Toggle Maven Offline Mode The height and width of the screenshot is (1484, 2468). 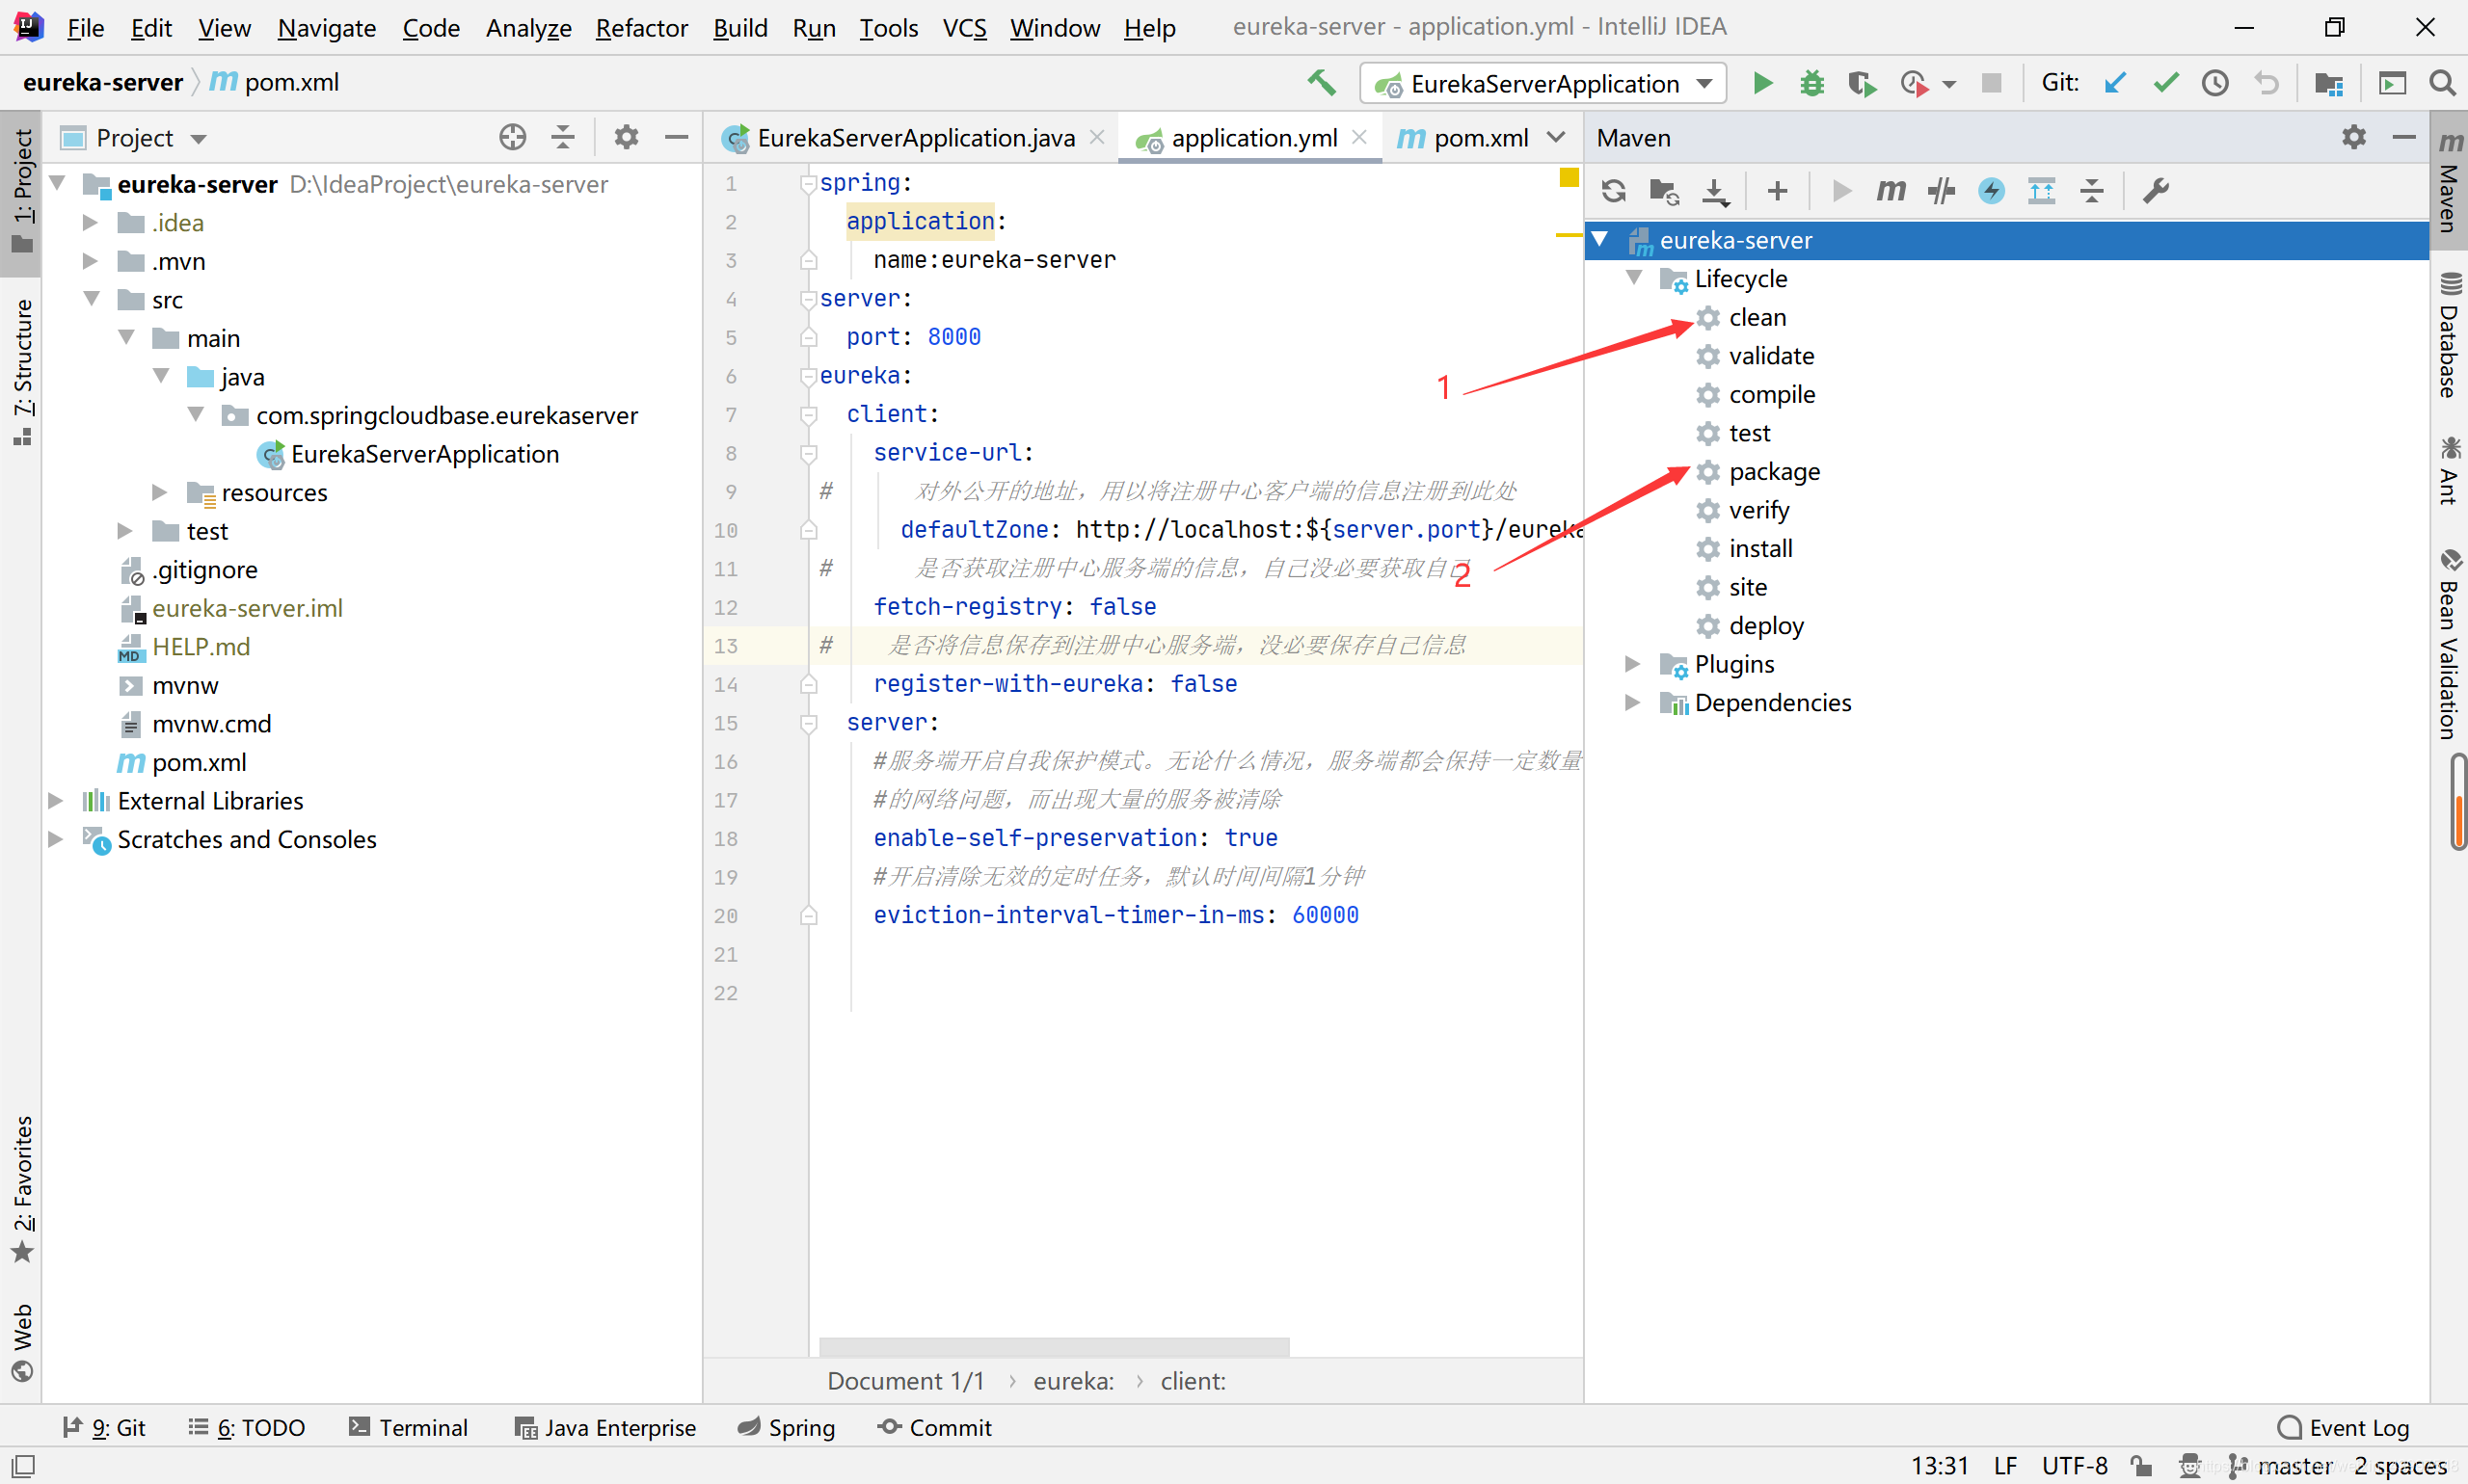pyautogui.click(x=1941, y=190)
